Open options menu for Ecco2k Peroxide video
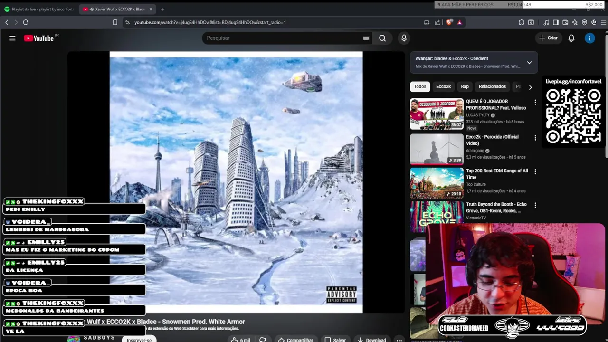Screen dimensions: 608x342 pos(535,138)
